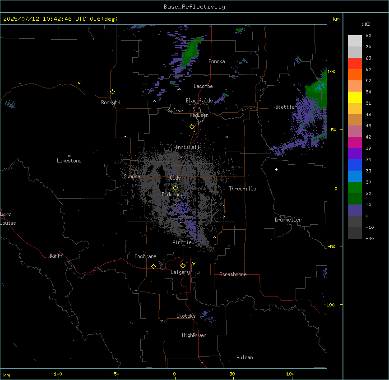
Task: Select the -30 value in the dBZ legend
Action: click(x=370, y=238)
